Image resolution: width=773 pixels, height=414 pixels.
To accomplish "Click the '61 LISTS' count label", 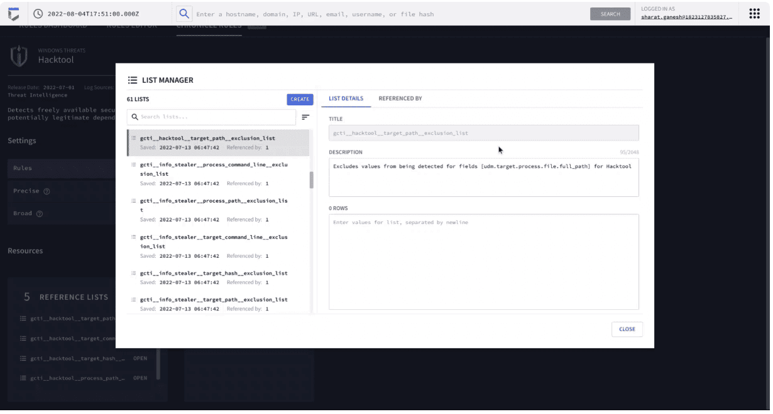I will (x=138, y=99).
